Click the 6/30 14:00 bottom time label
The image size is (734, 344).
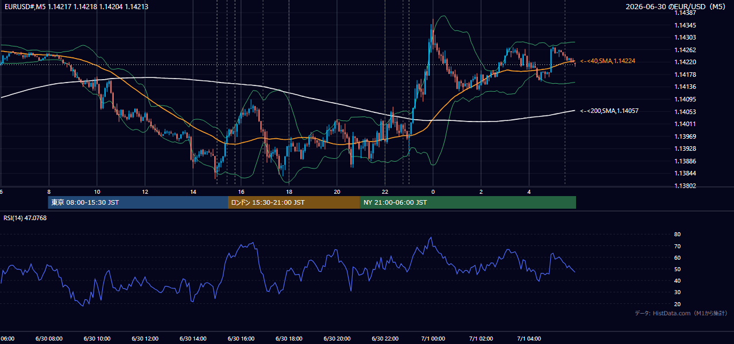193,339
